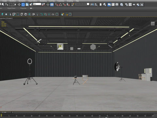The image size is (157, 118).
Task: Switch to the Populate ribbon tab
Action: coord(23,8)
